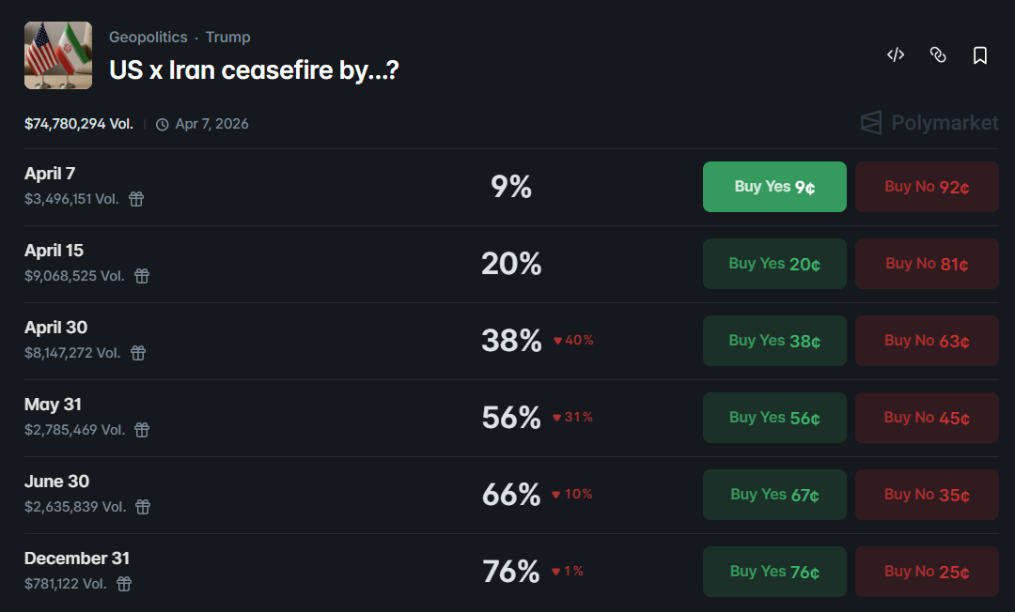Open the Geopolitics category link
1015x612 pixels.
point(148,37)
